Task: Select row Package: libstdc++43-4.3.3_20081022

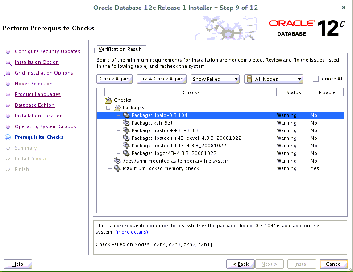Action: click(x=220, y=146)
